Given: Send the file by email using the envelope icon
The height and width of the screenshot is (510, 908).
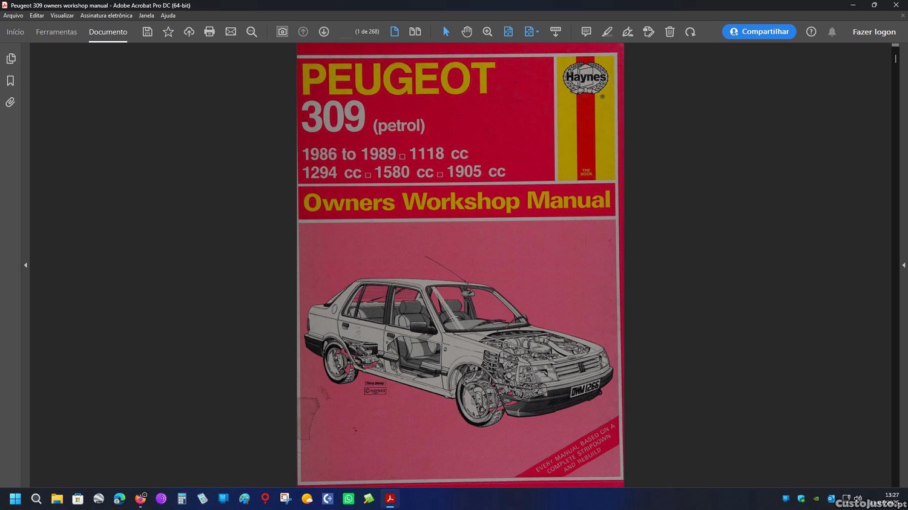Looking at the screenshot, I should 231,31.
